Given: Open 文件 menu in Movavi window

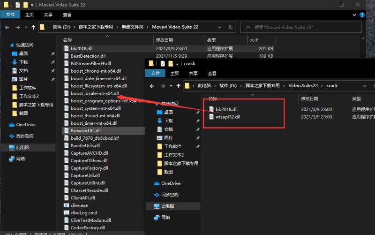Looking at the screenshot, I should [10, 15].
